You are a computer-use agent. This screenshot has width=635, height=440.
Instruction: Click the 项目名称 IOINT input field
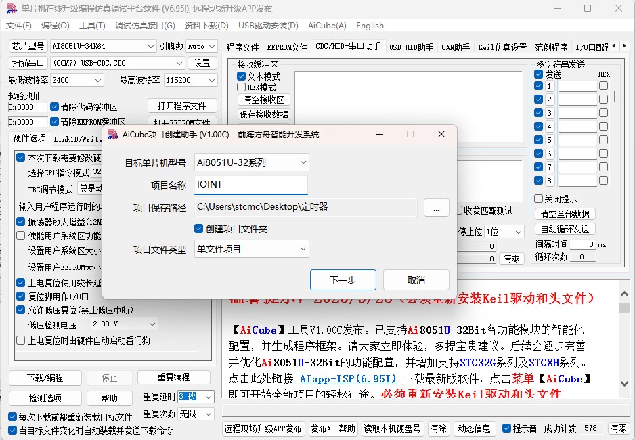point(251,185)
